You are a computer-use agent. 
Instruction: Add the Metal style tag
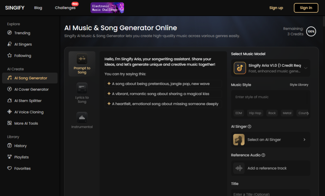[287, 113]
